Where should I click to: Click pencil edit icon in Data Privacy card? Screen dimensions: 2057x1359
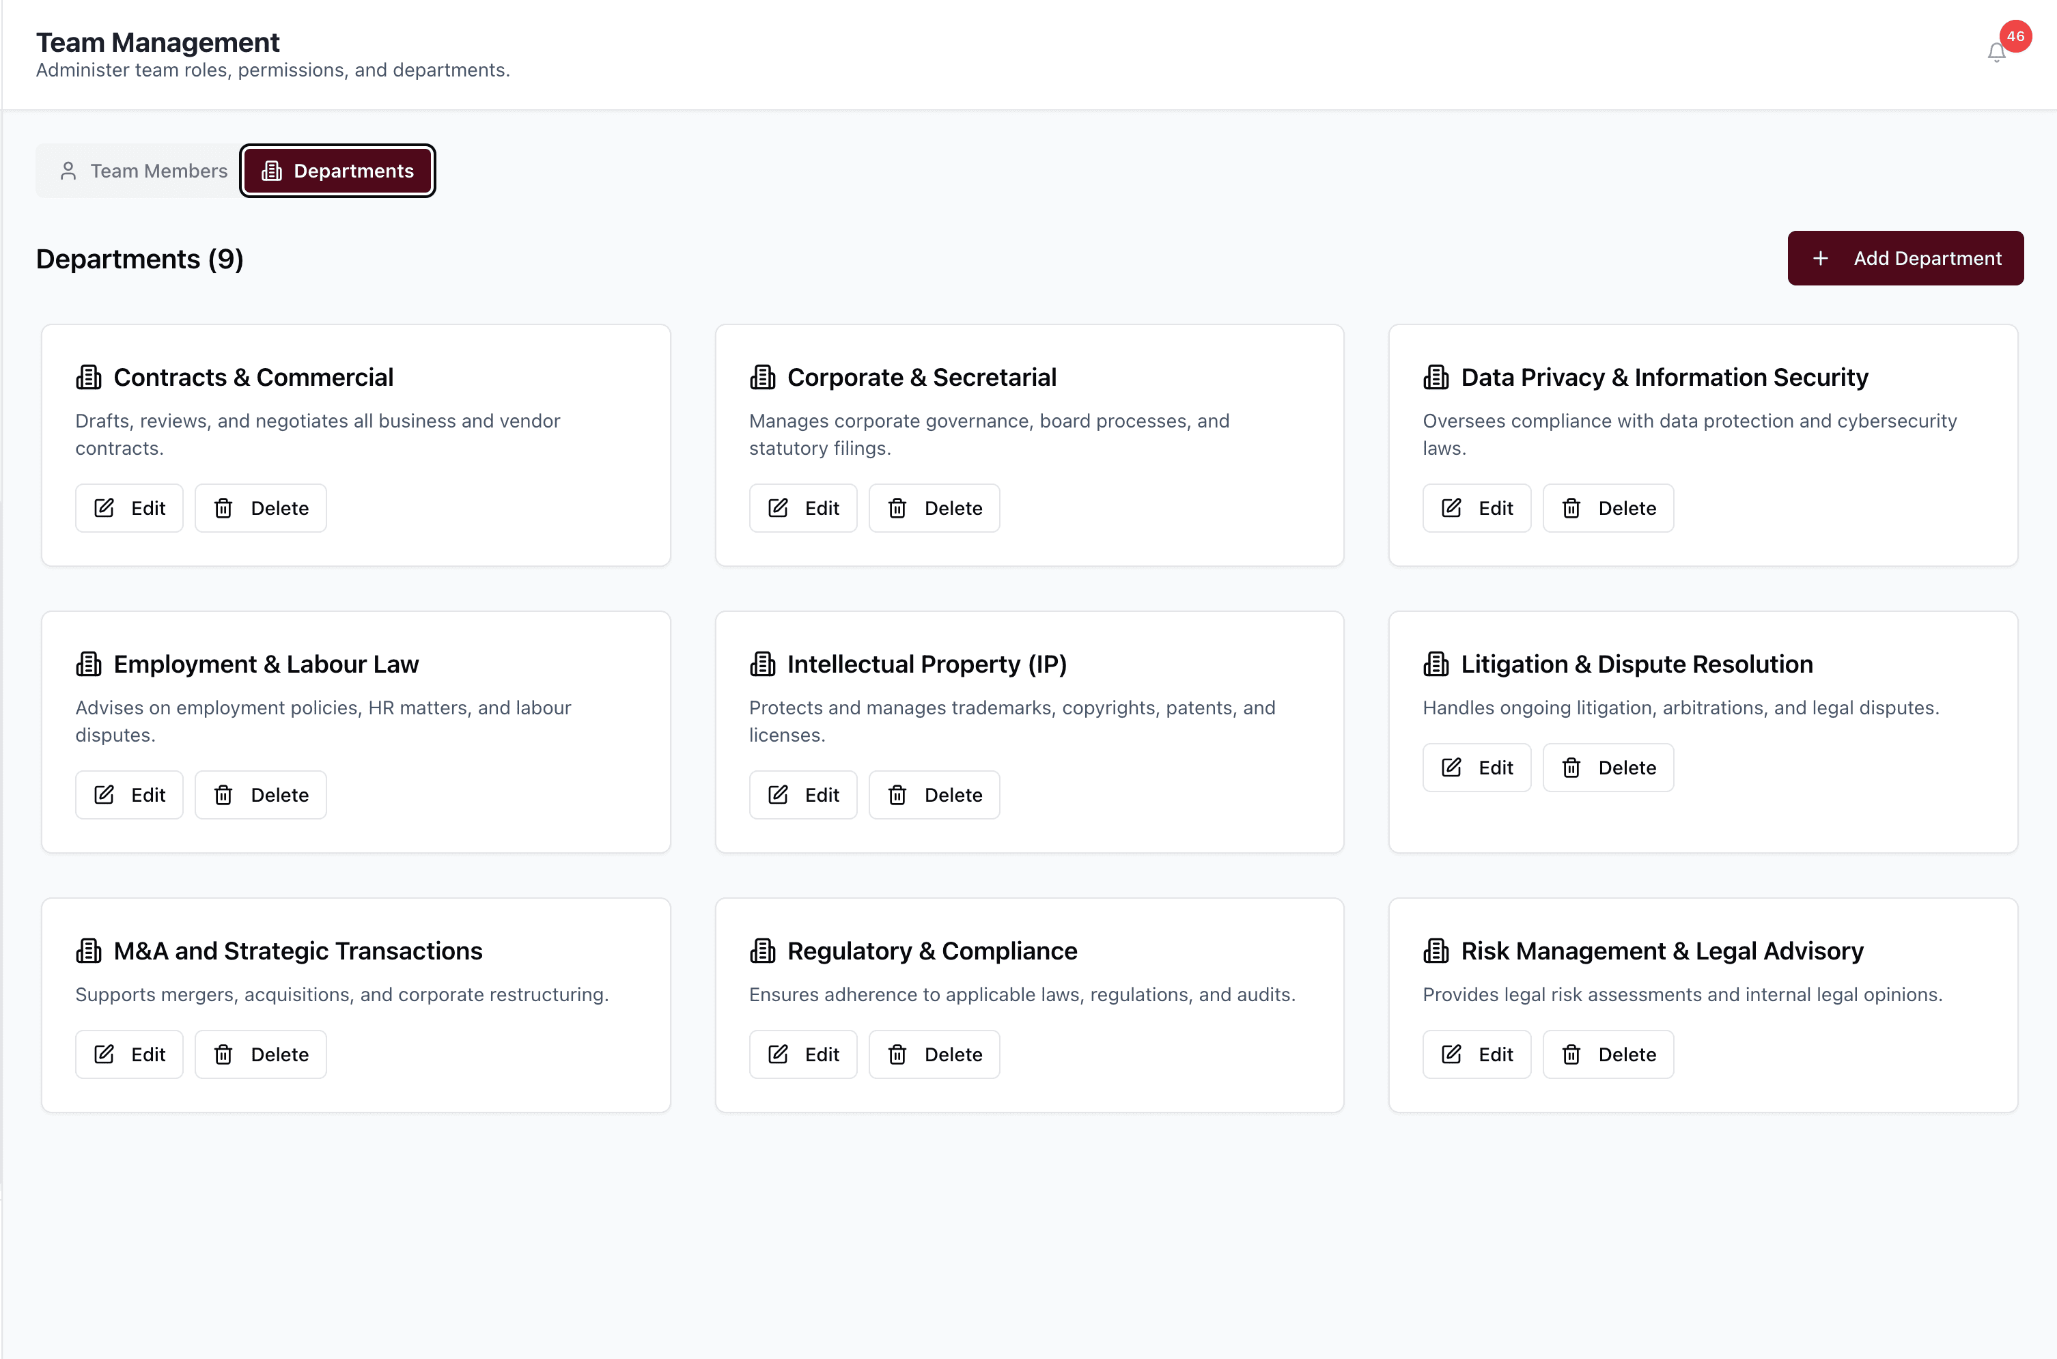1451,508
